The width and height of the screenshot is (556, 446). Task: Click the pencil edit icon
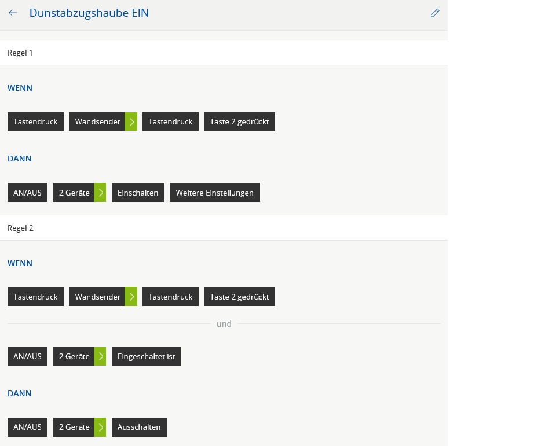[435, 13]
